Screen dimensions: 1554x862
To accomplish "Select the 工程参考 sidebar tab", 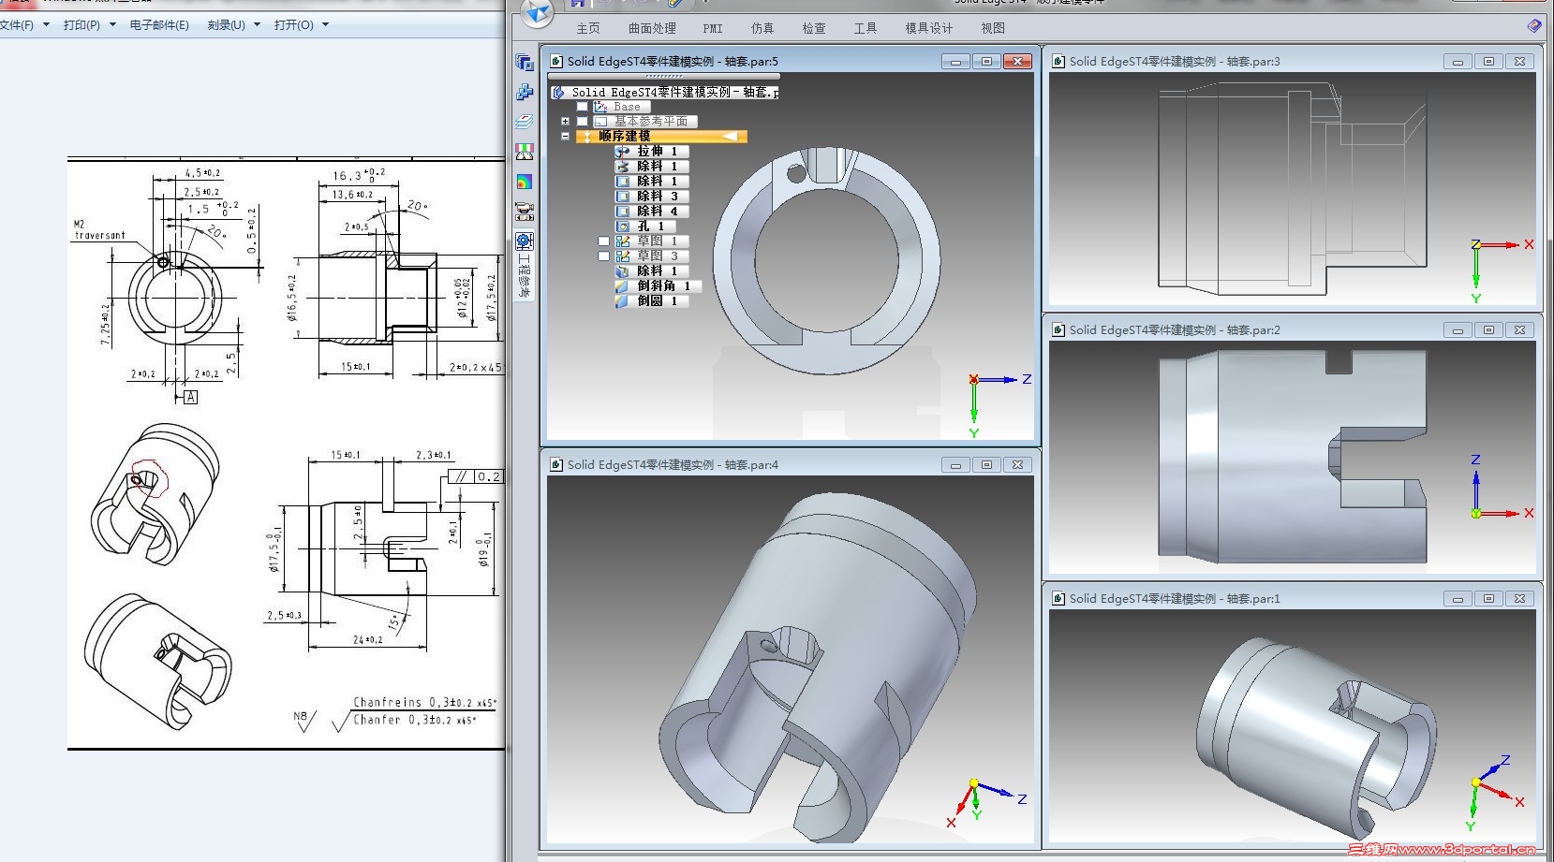I will [525, 266].
